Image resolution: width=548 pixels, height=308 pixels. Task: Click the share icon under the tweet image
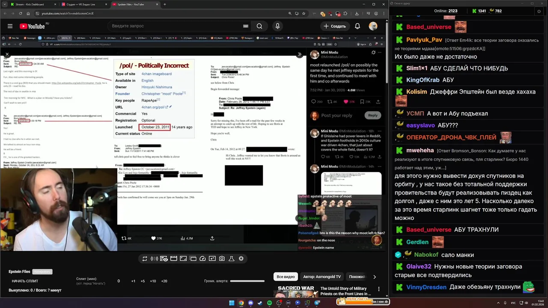pos(212,238)
